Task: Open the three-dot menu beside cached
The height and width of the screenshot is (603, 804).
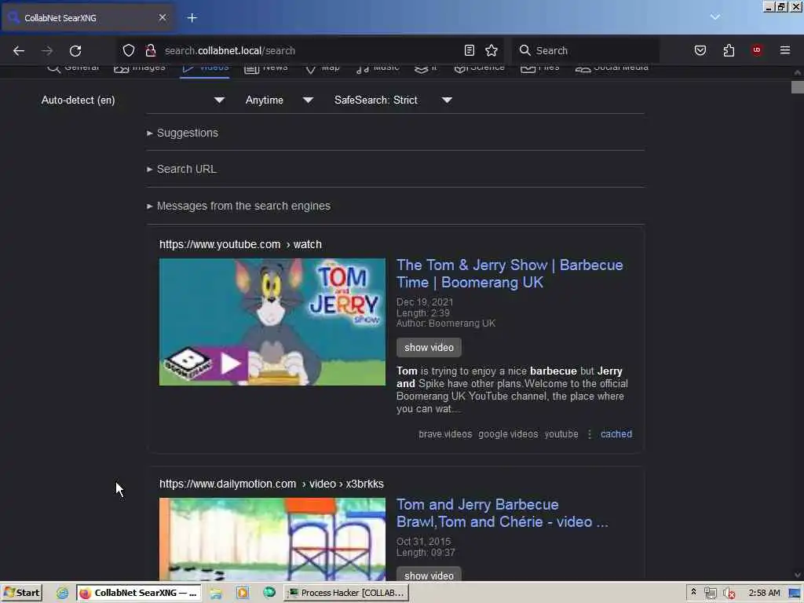Action: pyautogui.click(x=590, y=434)
